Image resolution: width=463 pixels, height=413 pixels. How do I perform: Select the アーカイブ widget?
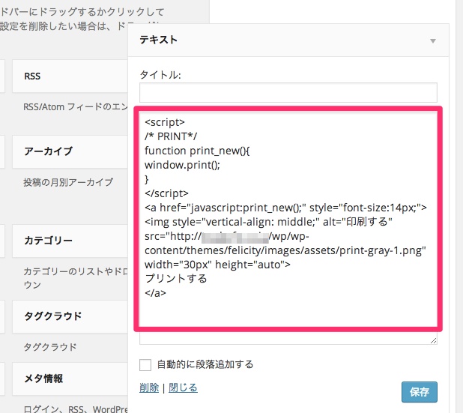(70, 151)
